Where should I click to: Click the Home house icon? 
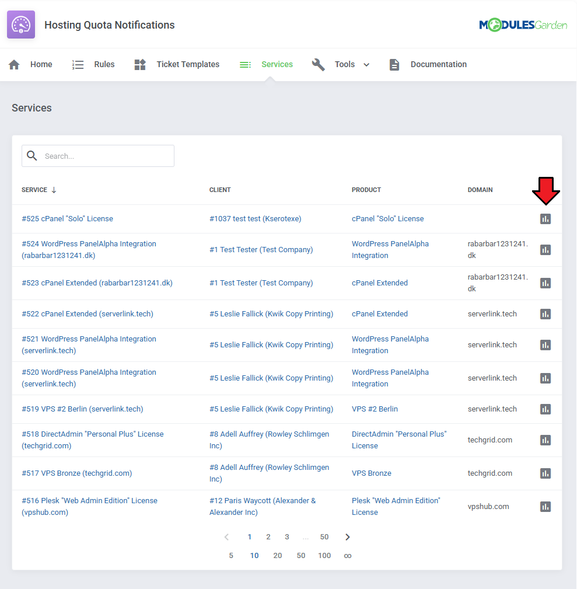pyautogui.click(x=14, y=65)
